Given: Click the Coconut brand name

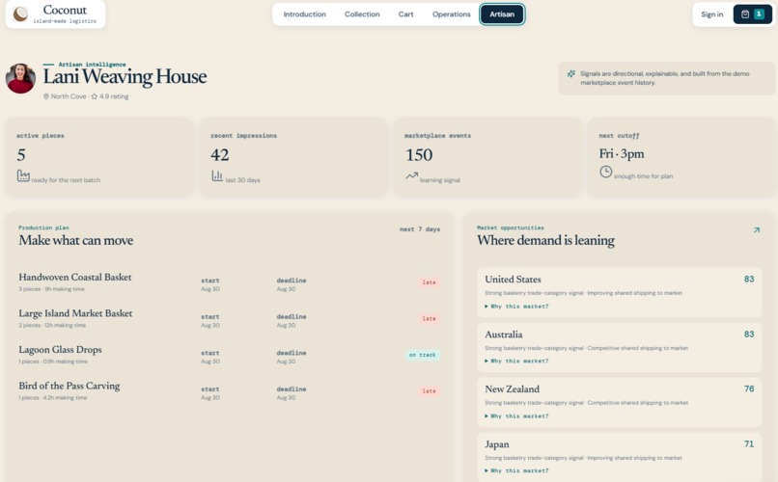Looking at the screenshot, I should click(x=65, y=10).
